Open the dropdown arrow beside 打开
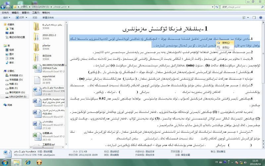 coord(26,18)
